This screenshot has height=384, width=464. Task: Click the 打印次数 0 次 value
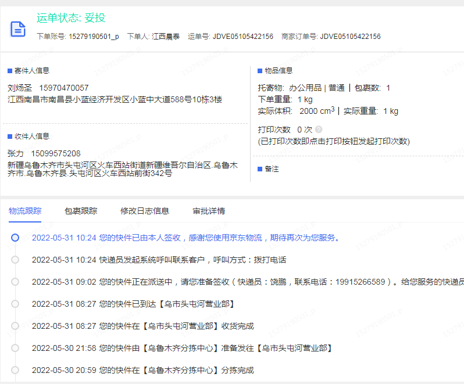point(305,130)
